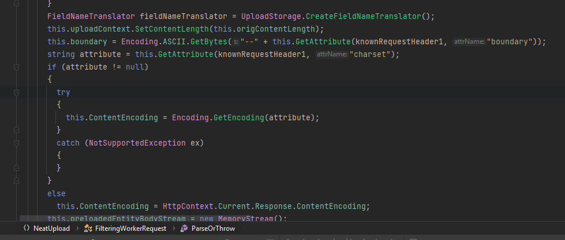Click the attrName hint before "charset"
Screen dimensions: 565x240
[x=331, y=54]
